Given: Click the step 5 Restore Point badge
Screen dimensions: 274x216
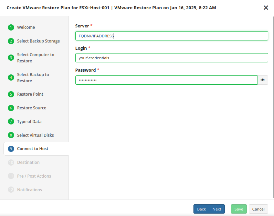Looking at the screenshot, I should [x=11, y=94].
